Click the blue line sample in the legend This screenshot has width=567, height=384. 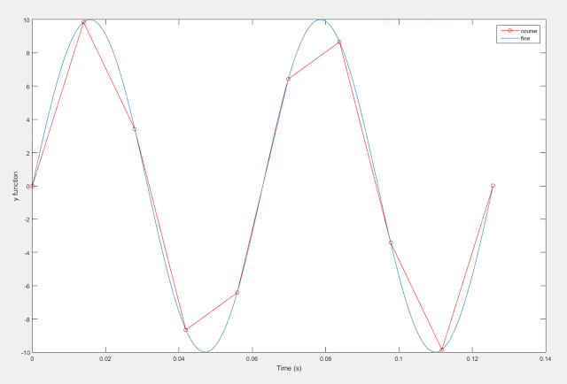click(510, 38)
